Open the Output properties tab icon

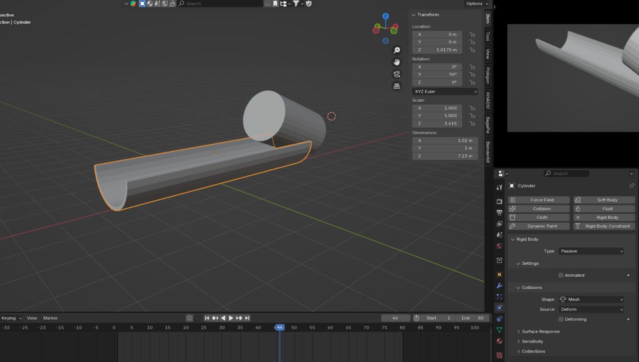(499, 212)
